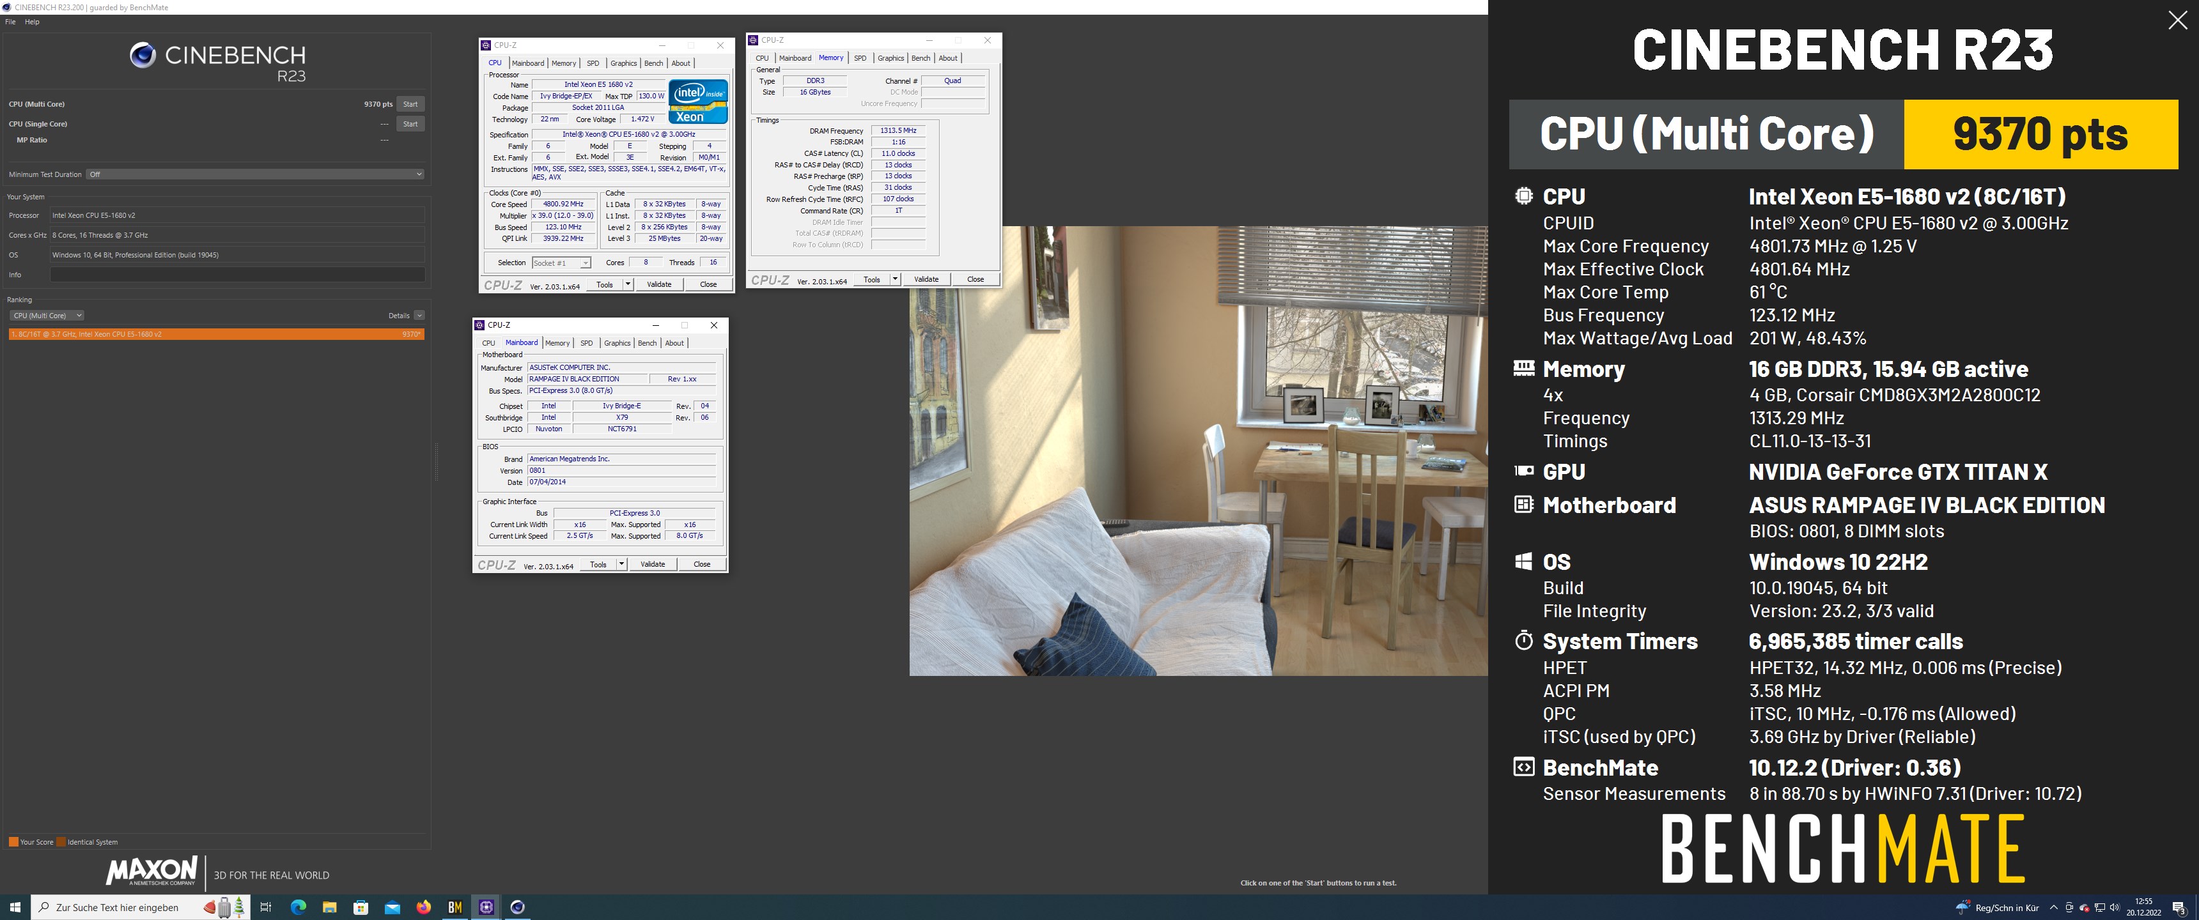Open File Explorer from the taskbar

[x=329, y=907]
